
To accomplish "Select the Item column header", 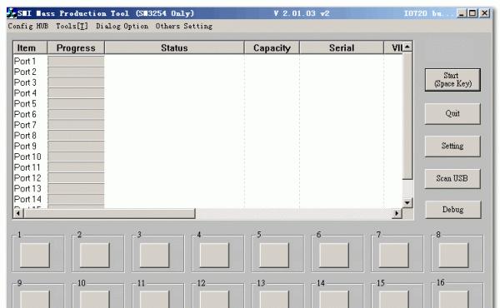I will (30, 47).
